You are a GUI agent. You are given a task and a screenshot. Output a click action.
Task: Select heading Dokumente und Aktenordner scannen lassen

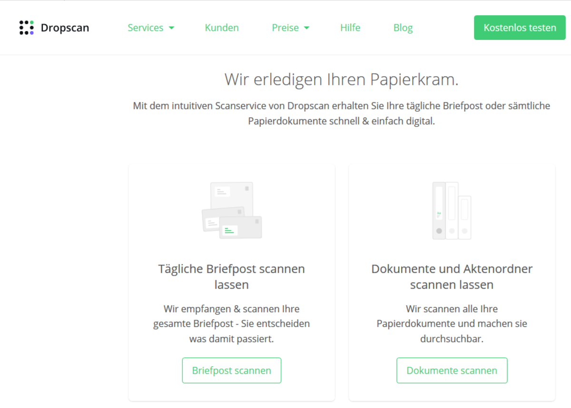pyautogui.click(x=452, y=277)
